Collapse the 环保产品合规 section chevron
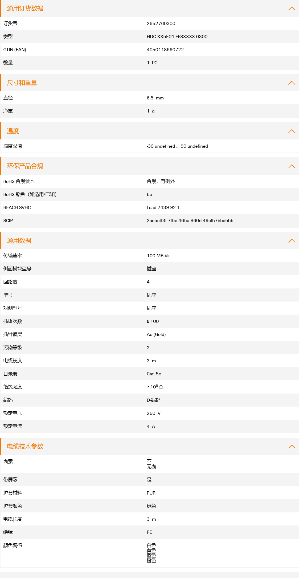 point(292,166)
